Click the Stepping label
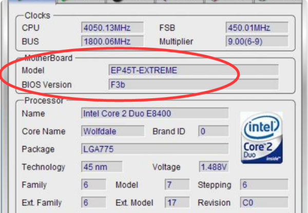Screen dimensions: 308x213 pyautogui.click(x=215, y=185)
